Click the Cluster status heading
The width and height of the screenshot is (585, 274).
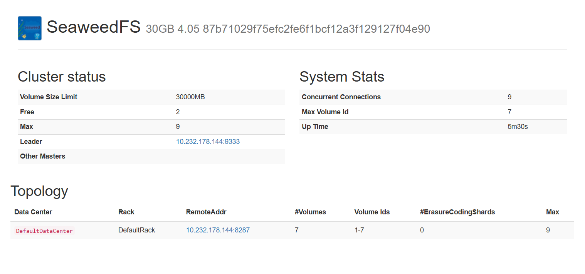pos(62,77)
